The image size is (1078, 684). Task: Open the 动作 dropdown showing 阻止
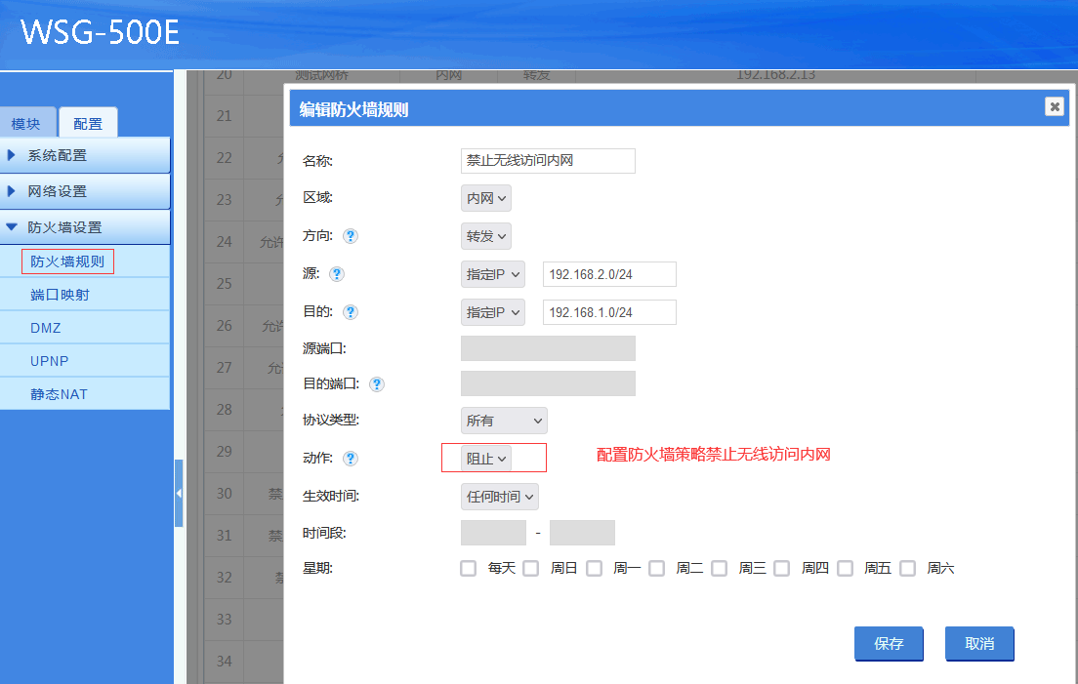point(486,459)
